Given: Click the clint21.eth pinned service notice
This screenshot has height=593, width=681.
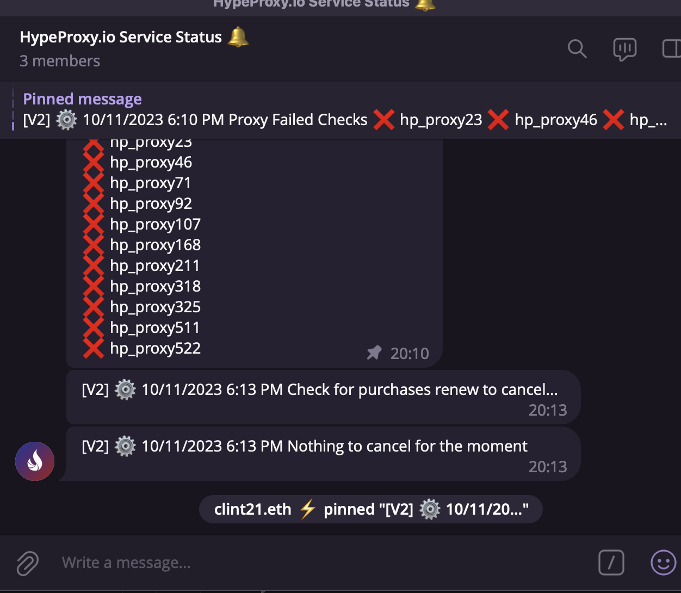Looking at the screenshot, I should pyautogui.click(x=370, y=509).
